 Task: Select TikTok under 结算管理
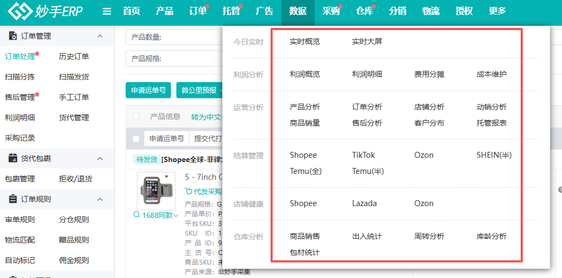pyautogui.click(x=363, y=156)
